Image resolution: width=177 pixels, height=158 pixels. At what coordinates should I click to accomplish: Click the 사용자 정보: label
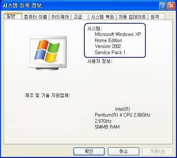100,61
